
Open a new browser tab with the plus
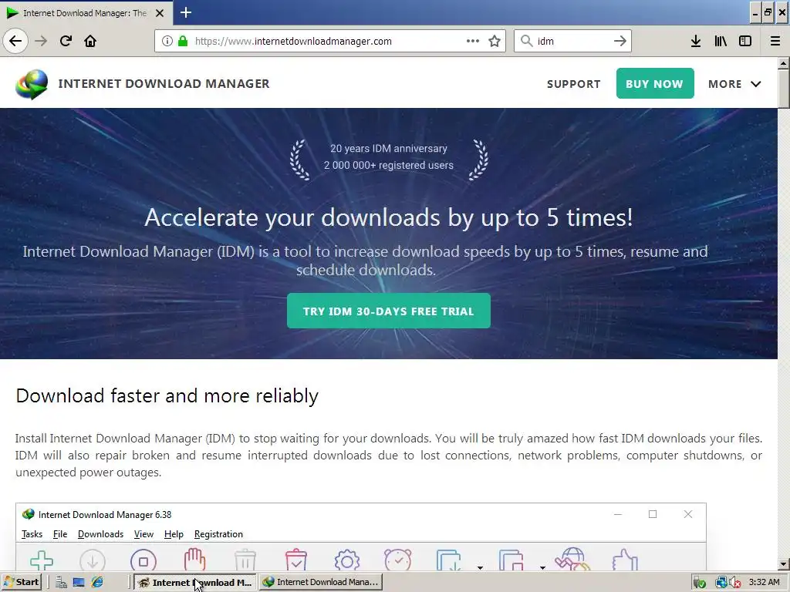tap(186, 12)
